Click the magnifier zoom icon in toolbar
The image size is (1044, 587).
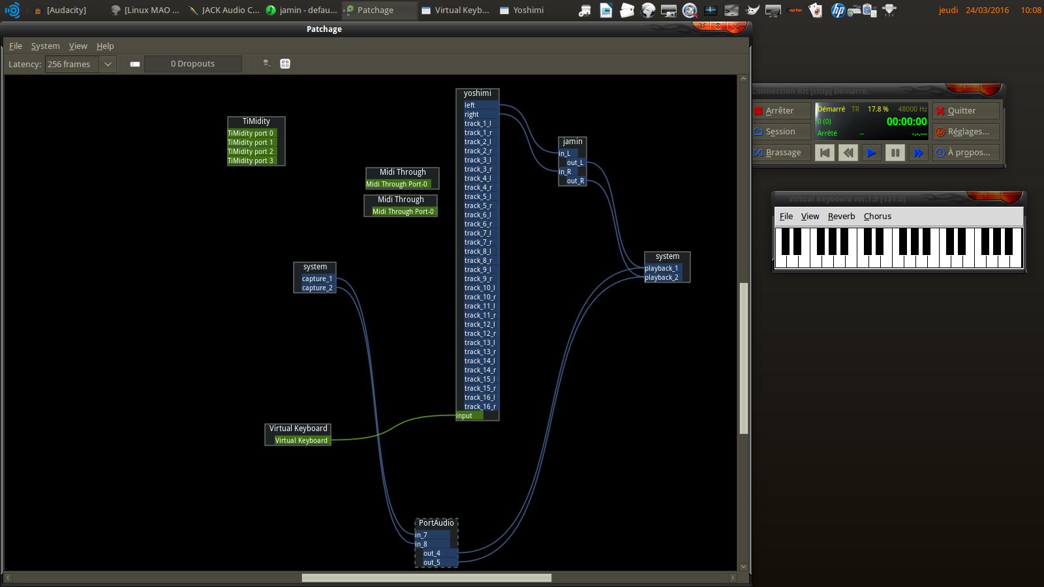click(267, 64)
